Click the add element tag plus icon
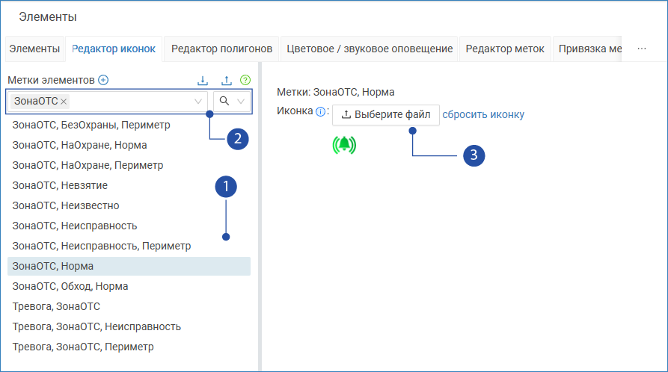 tap(104, 80)
